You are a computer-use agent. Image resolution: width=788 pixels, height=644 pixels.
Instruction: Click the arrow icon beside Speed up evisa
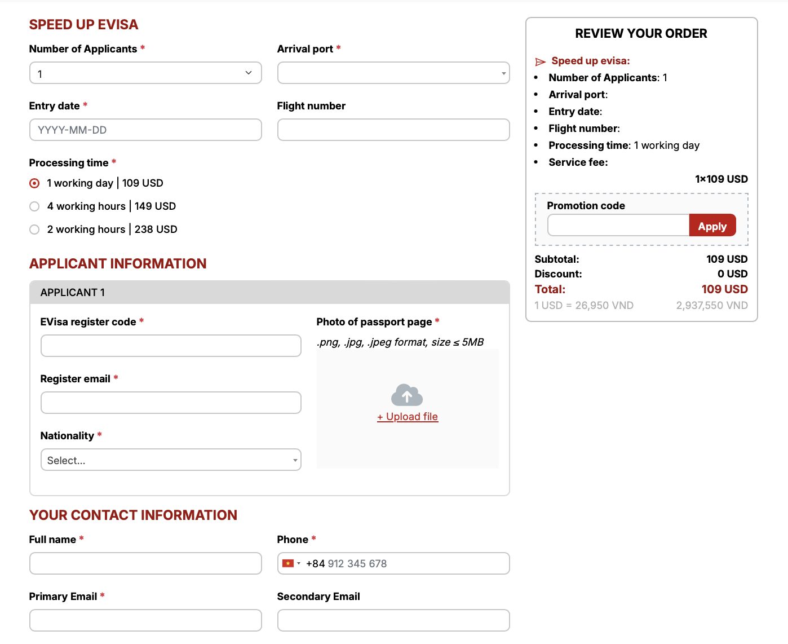(x=540, y=61)
